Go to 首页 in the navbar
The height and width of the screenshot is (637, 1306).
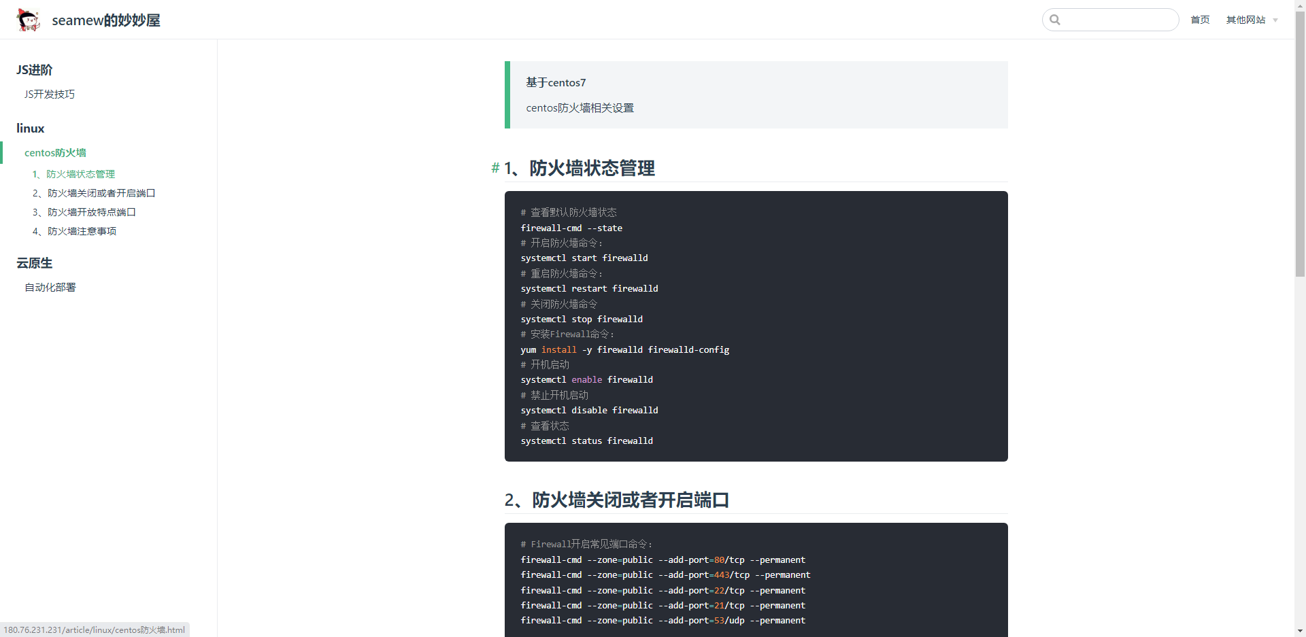1200,20
